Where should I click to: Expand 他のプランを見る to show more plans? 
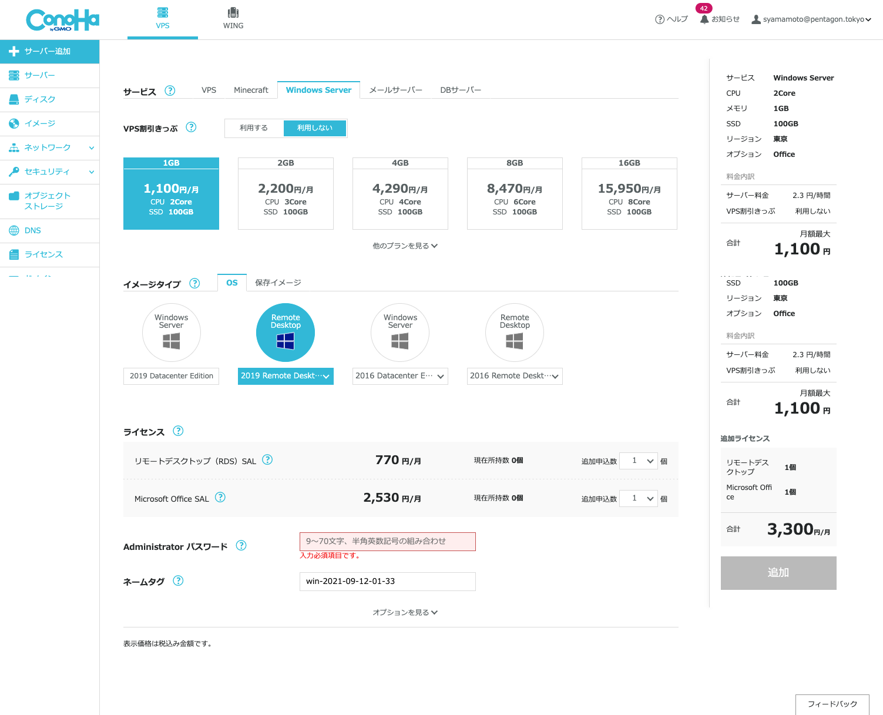click(405, 246)
